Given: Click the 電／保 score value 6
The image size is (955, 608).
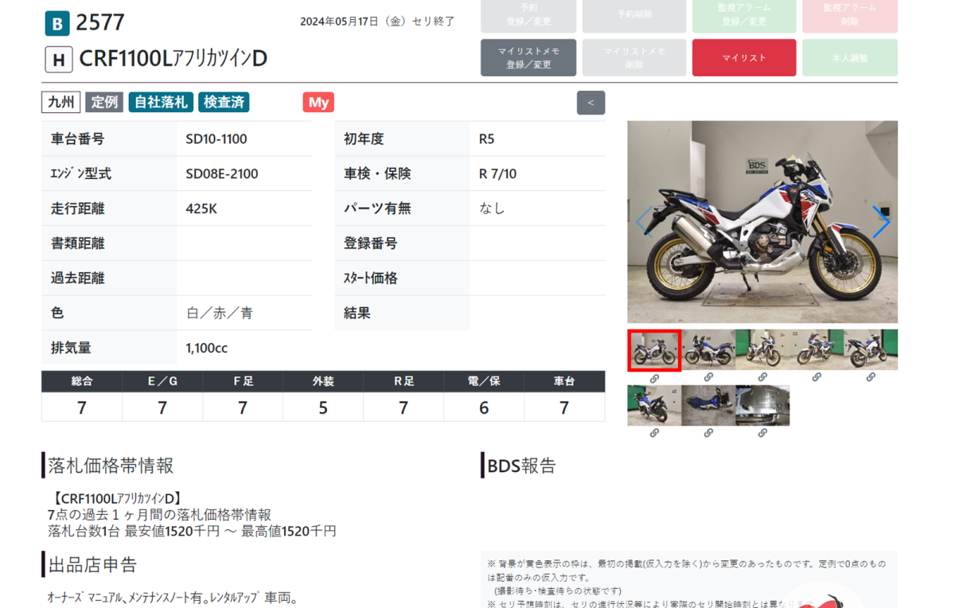Looking at the screenshot, I should coord(484,407).
